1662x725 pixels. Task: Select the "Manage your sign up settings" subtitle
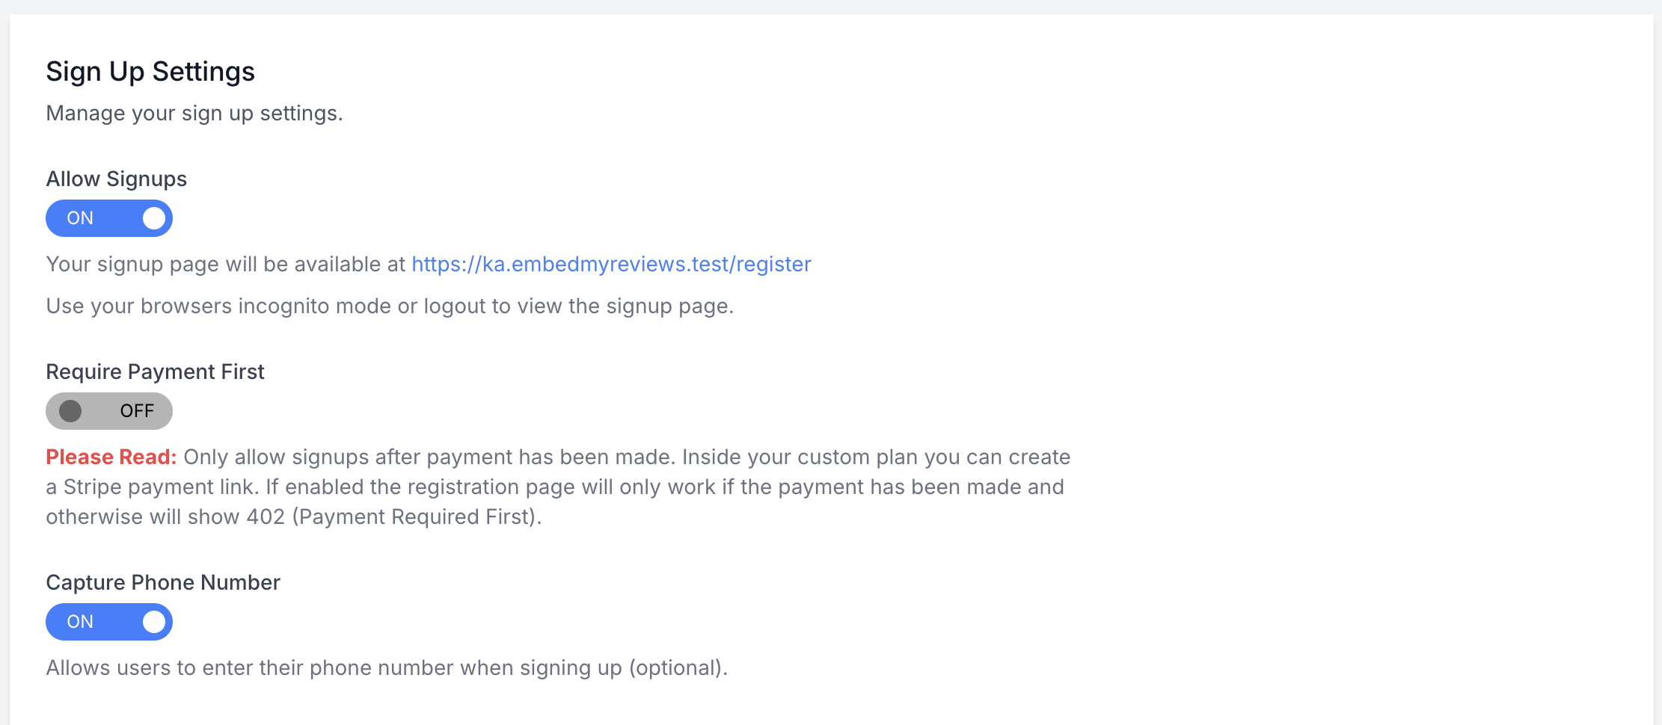[194, 114]
